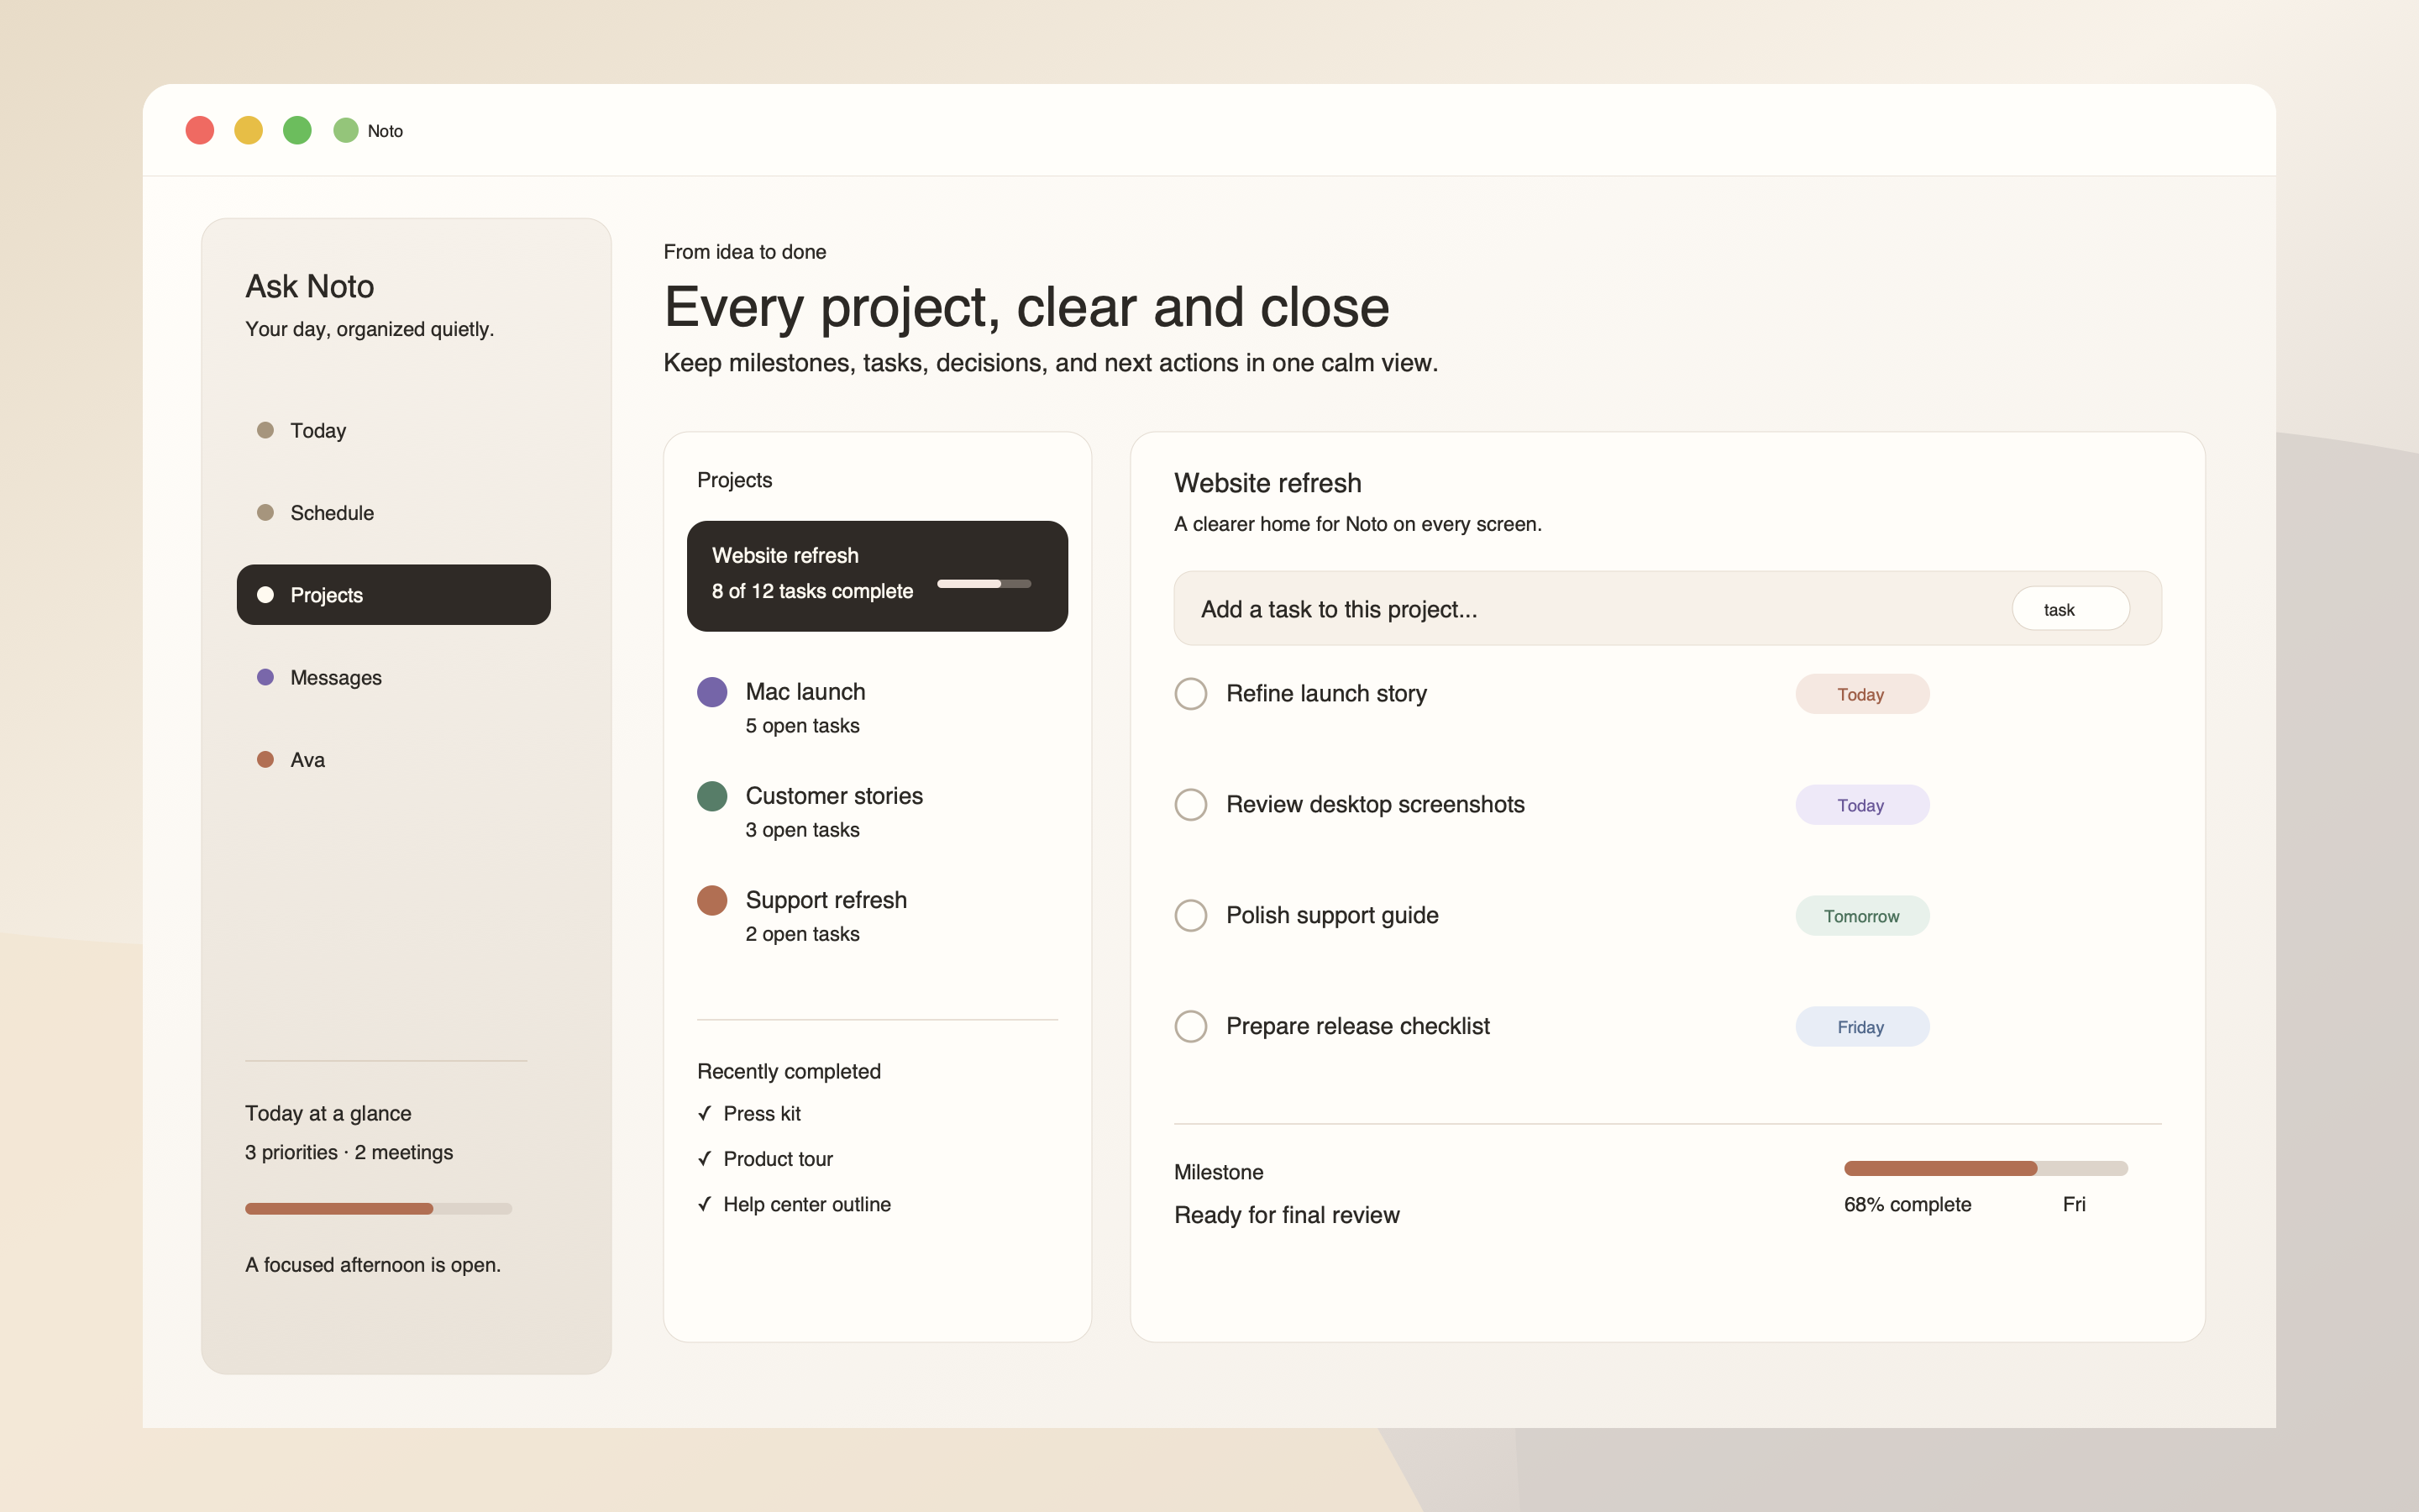
Task: Close the Noto window with red button
Action: (200, 130)
